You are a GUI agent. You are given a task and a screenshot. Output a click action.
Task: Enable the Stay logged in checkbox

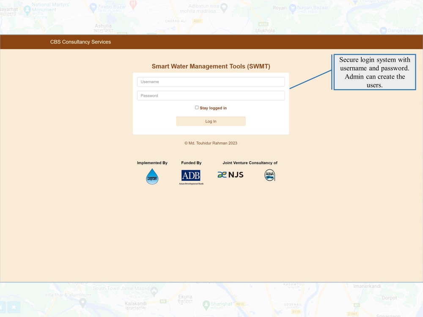[197, 107]
